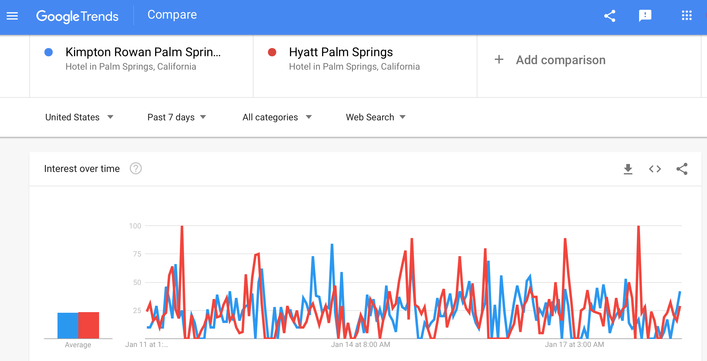The height and width of the screenshot is (361, 707).
Task: Click the send feedback icon
Action: click(645, 16)
